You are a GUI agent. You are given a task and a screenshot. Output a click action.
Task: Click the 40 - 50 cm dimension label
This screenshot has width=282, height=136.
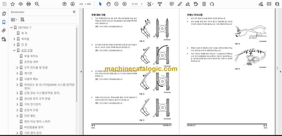(x=252, y=38)
